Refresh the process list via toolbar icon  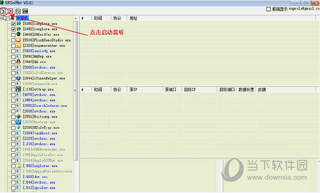click(x=18, y=11)
